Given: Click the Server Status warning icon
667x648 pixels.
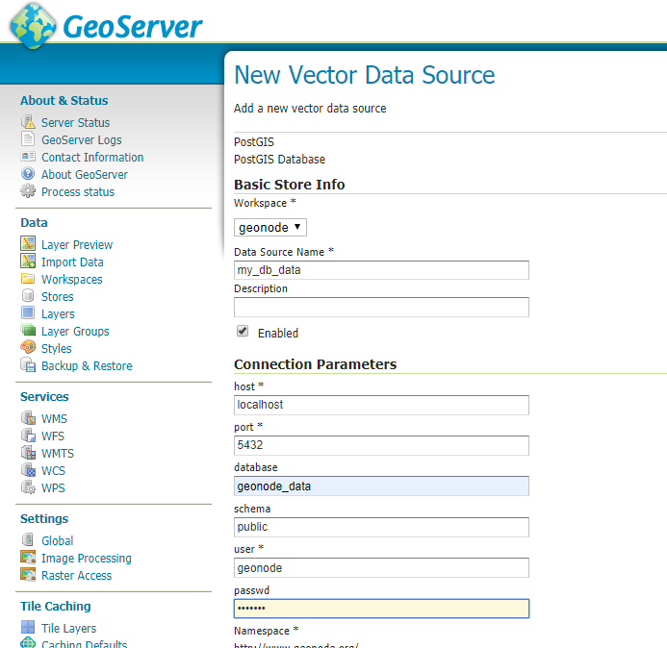Looking at the screenshot, I should click(x=28, y=122).
